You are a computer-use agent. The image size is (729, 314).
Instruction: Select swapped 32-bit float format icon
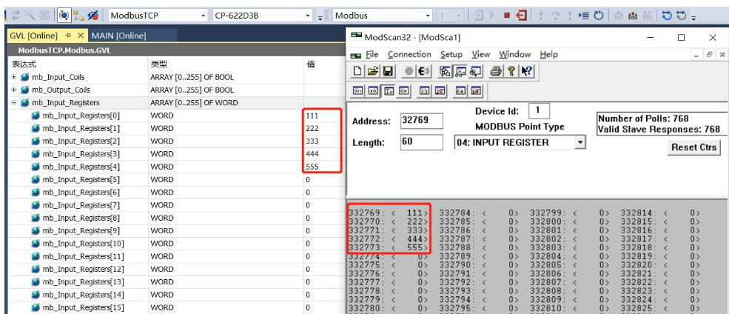(440, 90)
